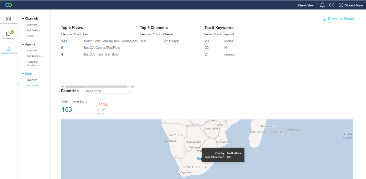Click the South Africa map bubble
Screen dimensions: 366x179
[198, 159]
